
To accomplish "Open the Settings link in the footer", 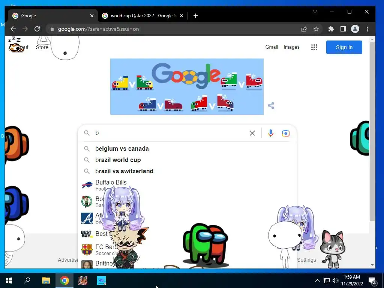I will [x=306, y=260].
